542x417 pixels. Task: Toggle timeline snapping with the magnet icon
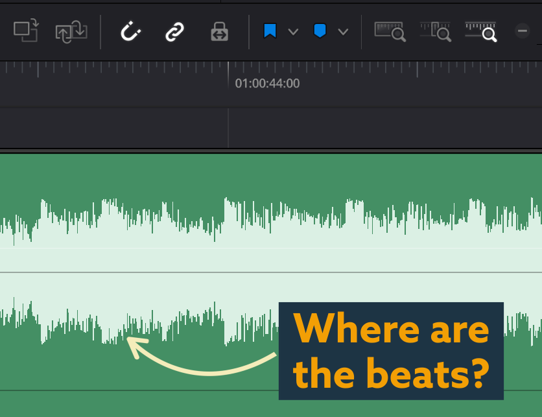click(x=131, y=31)
